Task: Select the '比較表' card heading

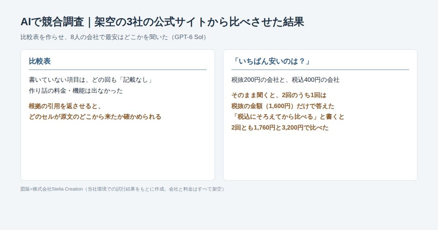Action: click(x=40, y=61)
